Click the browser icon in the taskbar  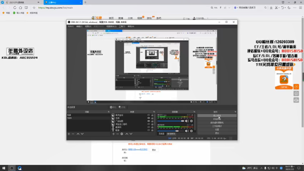click(19, 168)
